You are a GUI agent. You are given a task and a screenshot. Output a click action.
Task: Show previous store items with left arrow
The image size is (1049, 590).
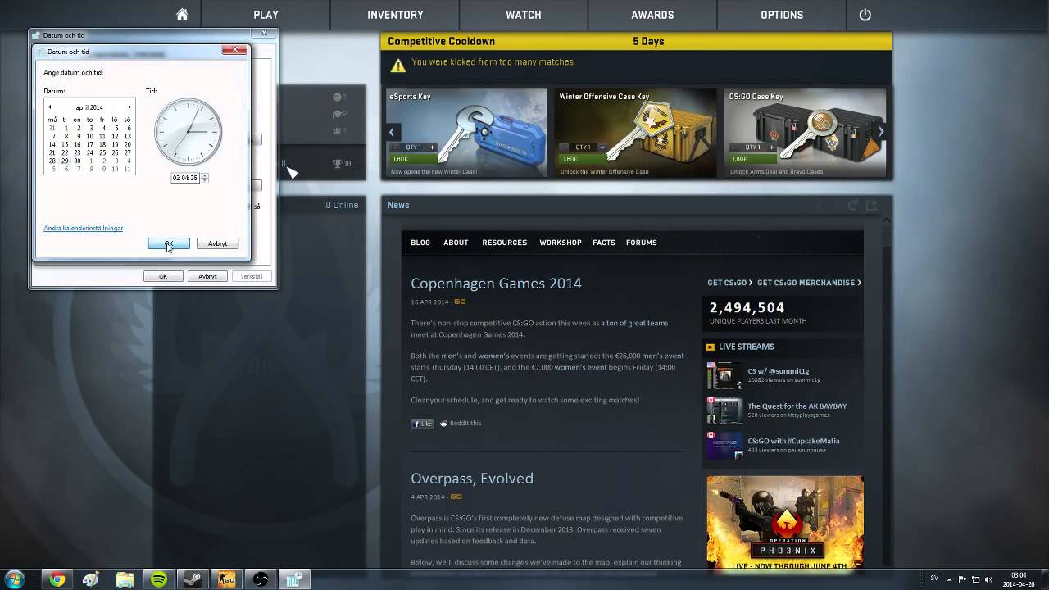[392, 132]
